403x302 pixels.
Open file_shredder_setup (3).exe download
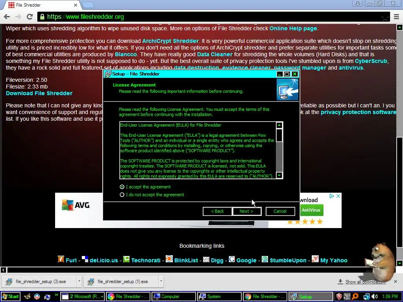pos(39,282)
